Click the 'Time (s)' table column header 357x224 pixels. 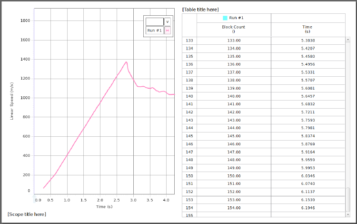tap(307, 29)
